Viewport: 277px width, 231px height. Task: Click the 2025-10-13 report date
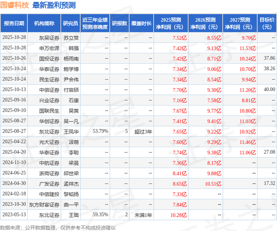pyautogui.click(x=14, y=89)
